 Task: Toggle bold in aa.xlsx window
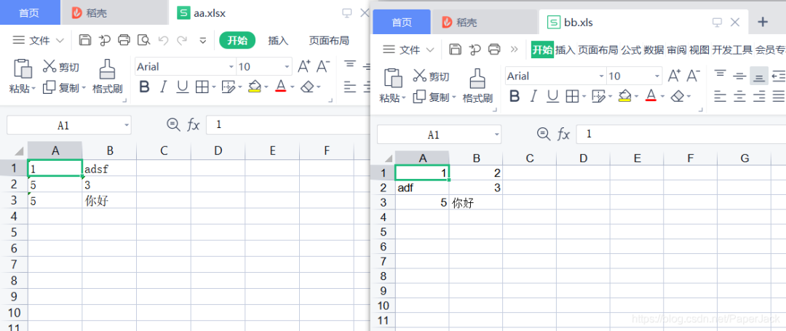[144, 87]
